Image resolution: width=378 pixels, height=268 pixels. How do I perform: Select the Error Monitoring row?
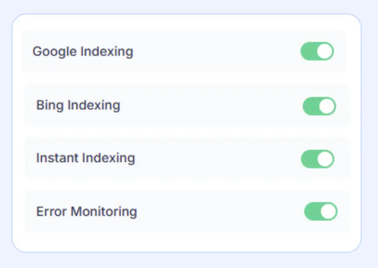coord(185,212)
